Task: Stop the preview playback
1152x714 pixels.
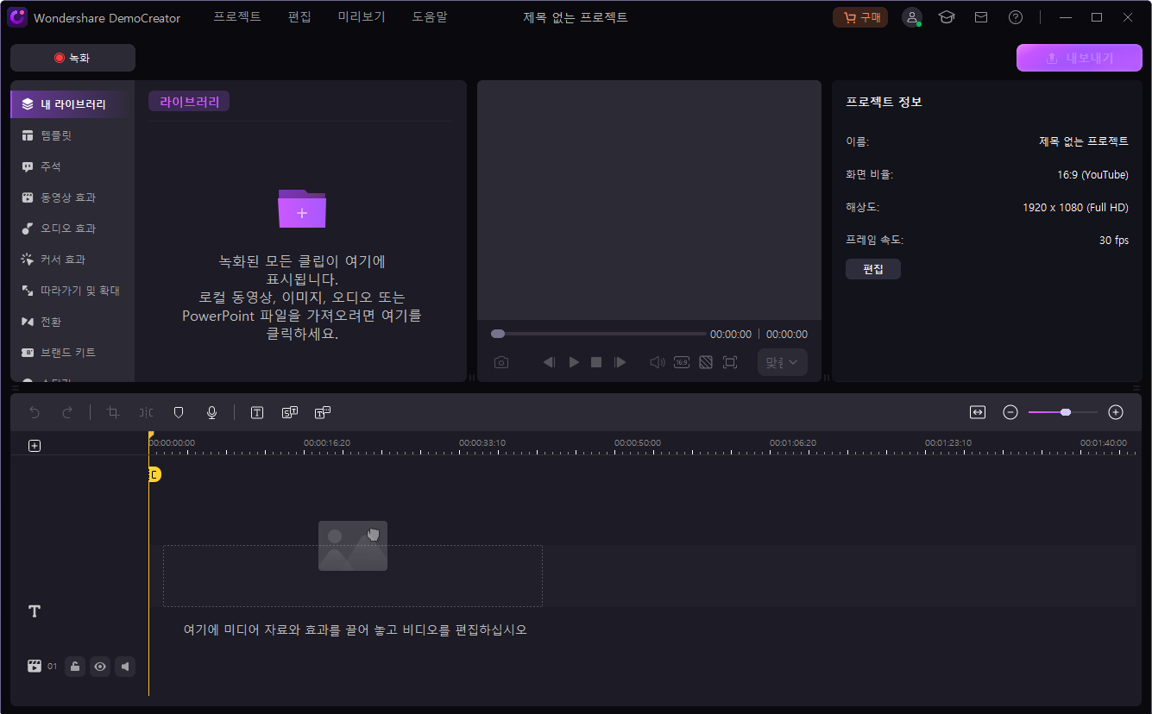Action: [596, 362]
